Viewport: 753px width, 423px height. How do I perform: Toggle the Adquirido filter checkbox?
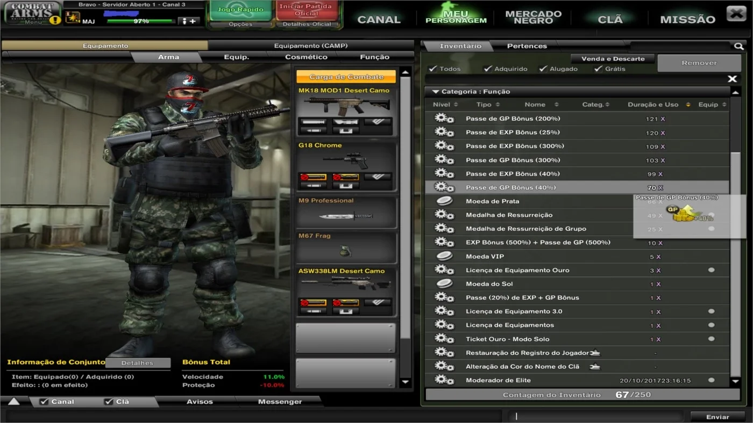488,69
